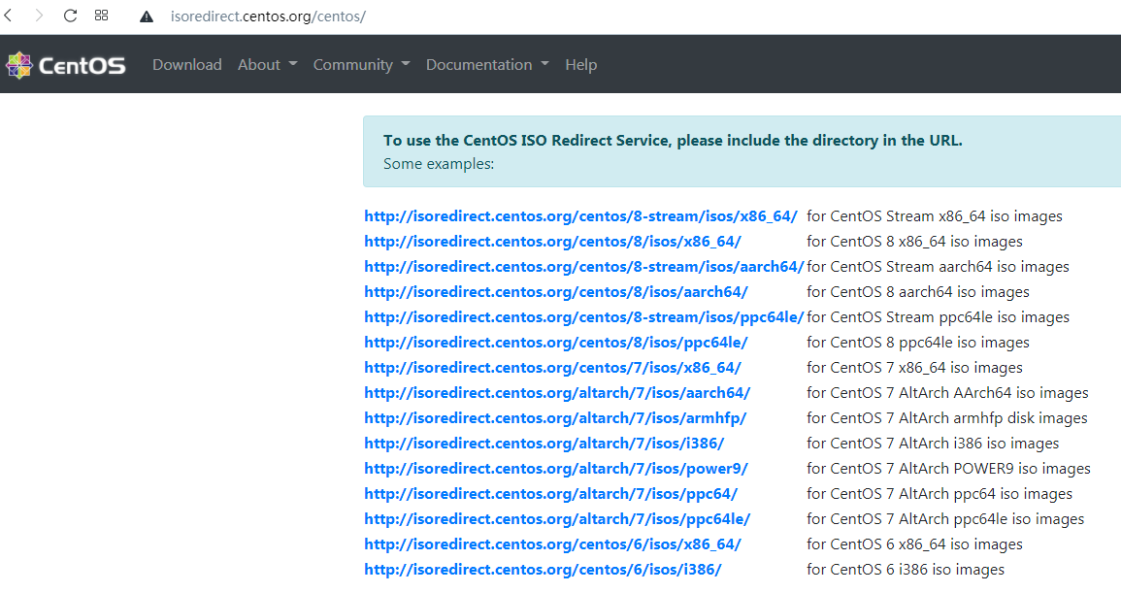Open the 8-stream ppc64le isos link
Image resolution: width=1121 pixels, height=593 pixels.
click(x=584, y=317)
